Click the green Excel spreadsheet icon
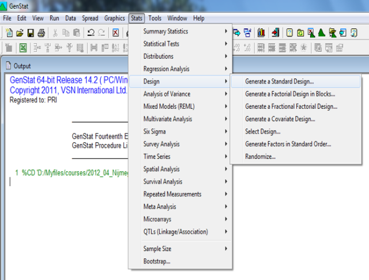 pyautogui.click(x=23, y=48)
